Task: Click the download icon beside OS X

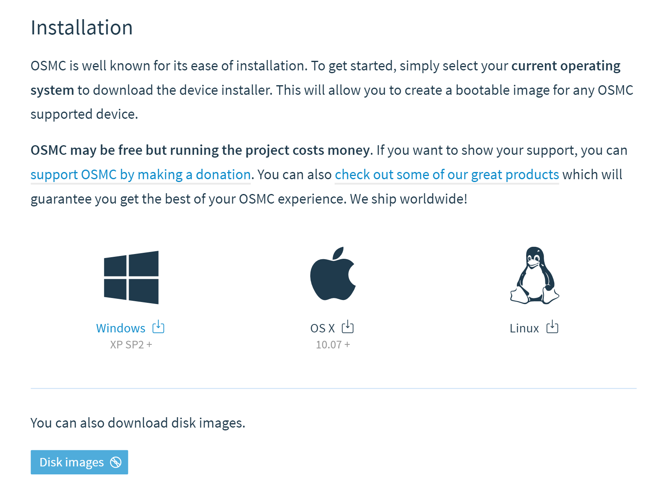Action: click(347, 327)
